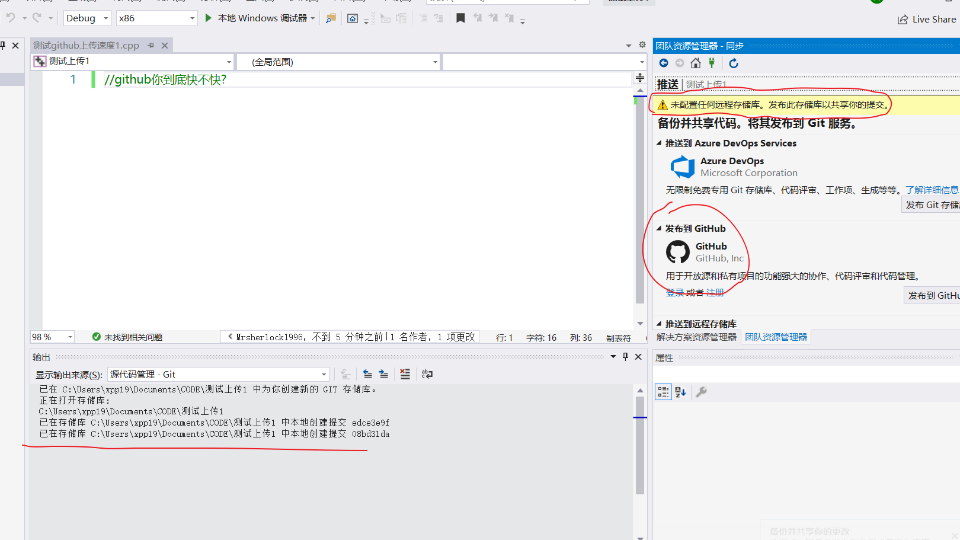Open the active documents list arrow
The height and width of the screenshot is (540, 960).
click(x=629, y=46)
